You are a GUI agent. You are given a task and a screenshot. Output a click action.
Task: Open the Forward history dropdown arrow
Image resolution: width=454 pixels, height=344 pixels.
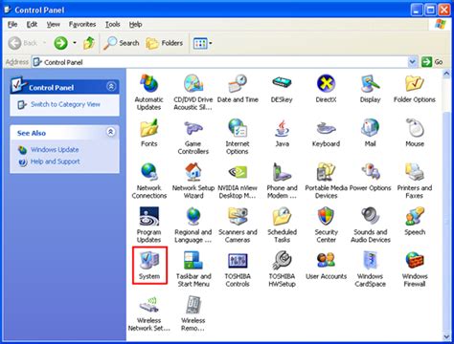point(75,43)
